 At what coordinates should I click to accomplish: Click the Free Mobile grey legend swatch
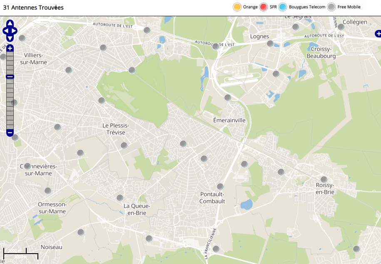pyautogui.click(x=331, y=7)
